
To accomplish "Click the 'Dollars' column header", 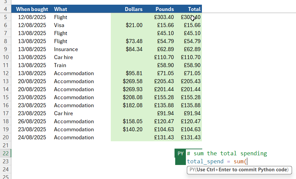I will tap(133, 9).
